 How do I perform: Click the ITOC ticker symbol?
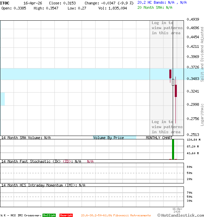tap(5, 3)
